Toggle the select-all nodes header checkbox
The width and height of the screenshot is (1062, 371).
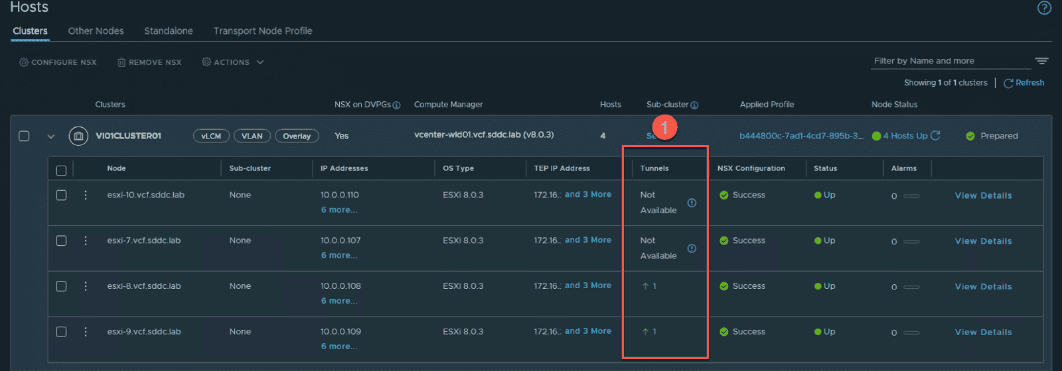coord(61,170)
